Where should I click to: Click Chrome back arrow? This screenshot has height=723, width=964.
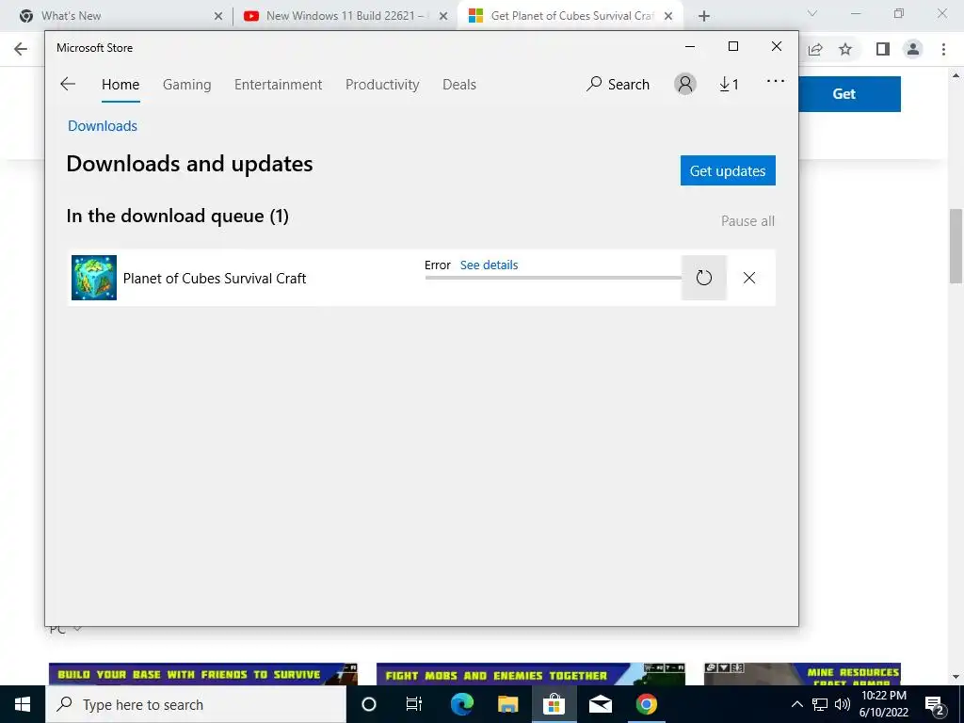21,49
